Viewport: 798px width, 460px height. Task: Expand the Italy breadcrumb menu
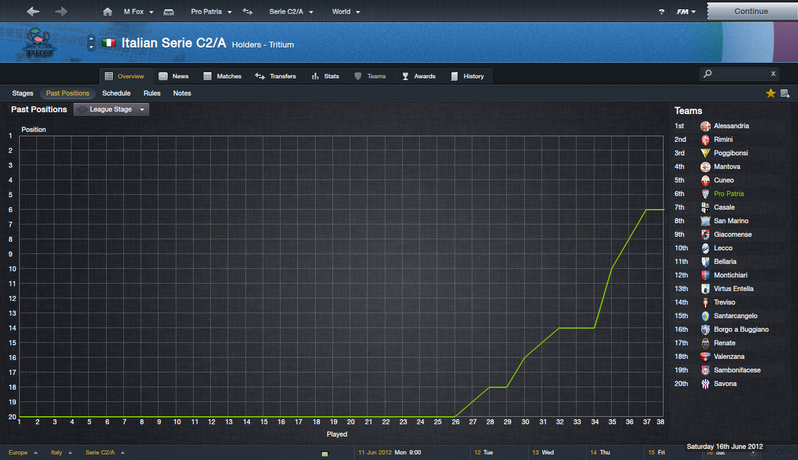[x=62, y=453]
